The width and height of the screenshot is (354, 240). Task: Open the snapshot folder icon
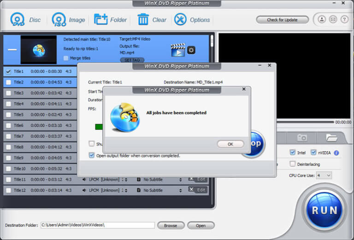331,137
